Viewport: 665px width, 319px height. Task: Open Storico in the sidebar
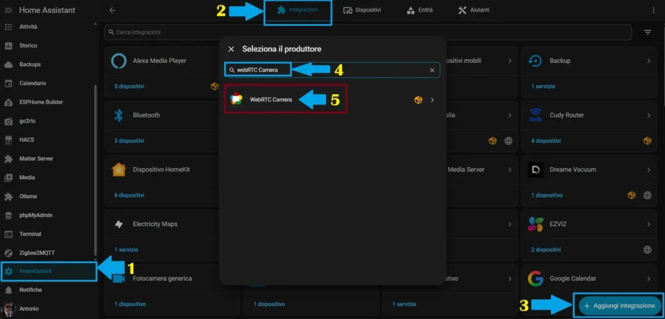click(49, 45)
